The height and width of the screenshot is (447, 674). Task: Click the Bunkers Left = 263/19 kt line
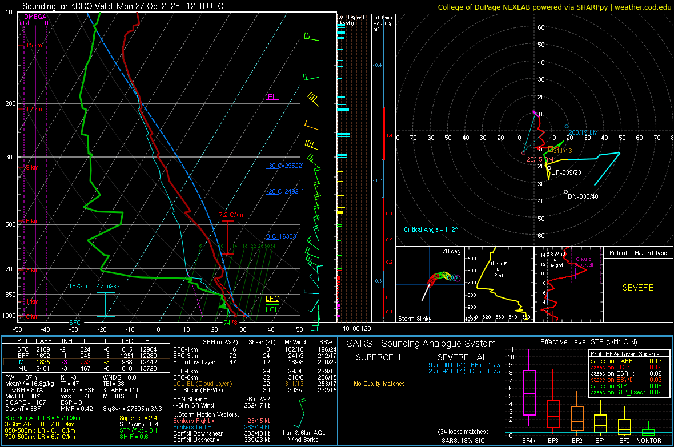(x=222, y=427)
